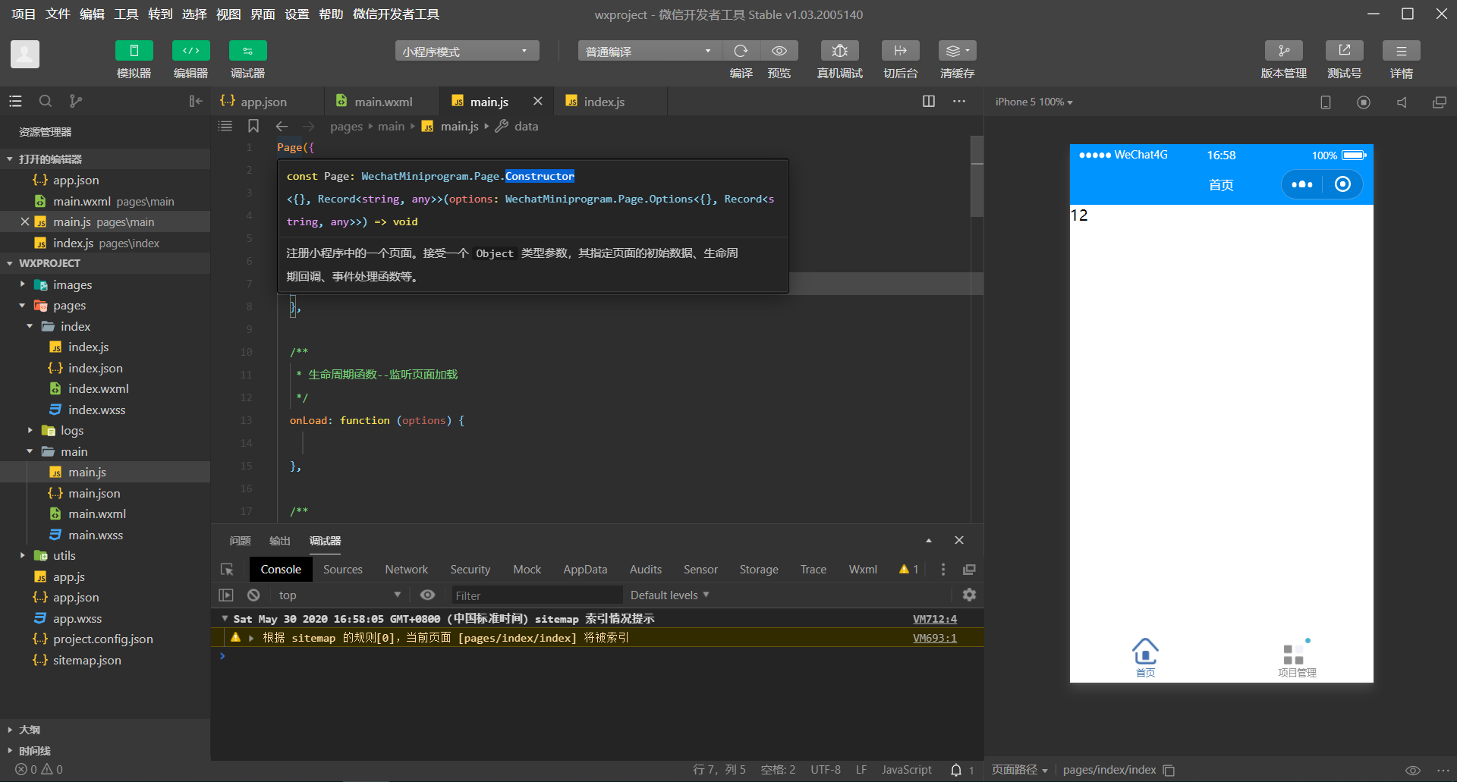Click the navigate back arrow in editor

(282, 126)
